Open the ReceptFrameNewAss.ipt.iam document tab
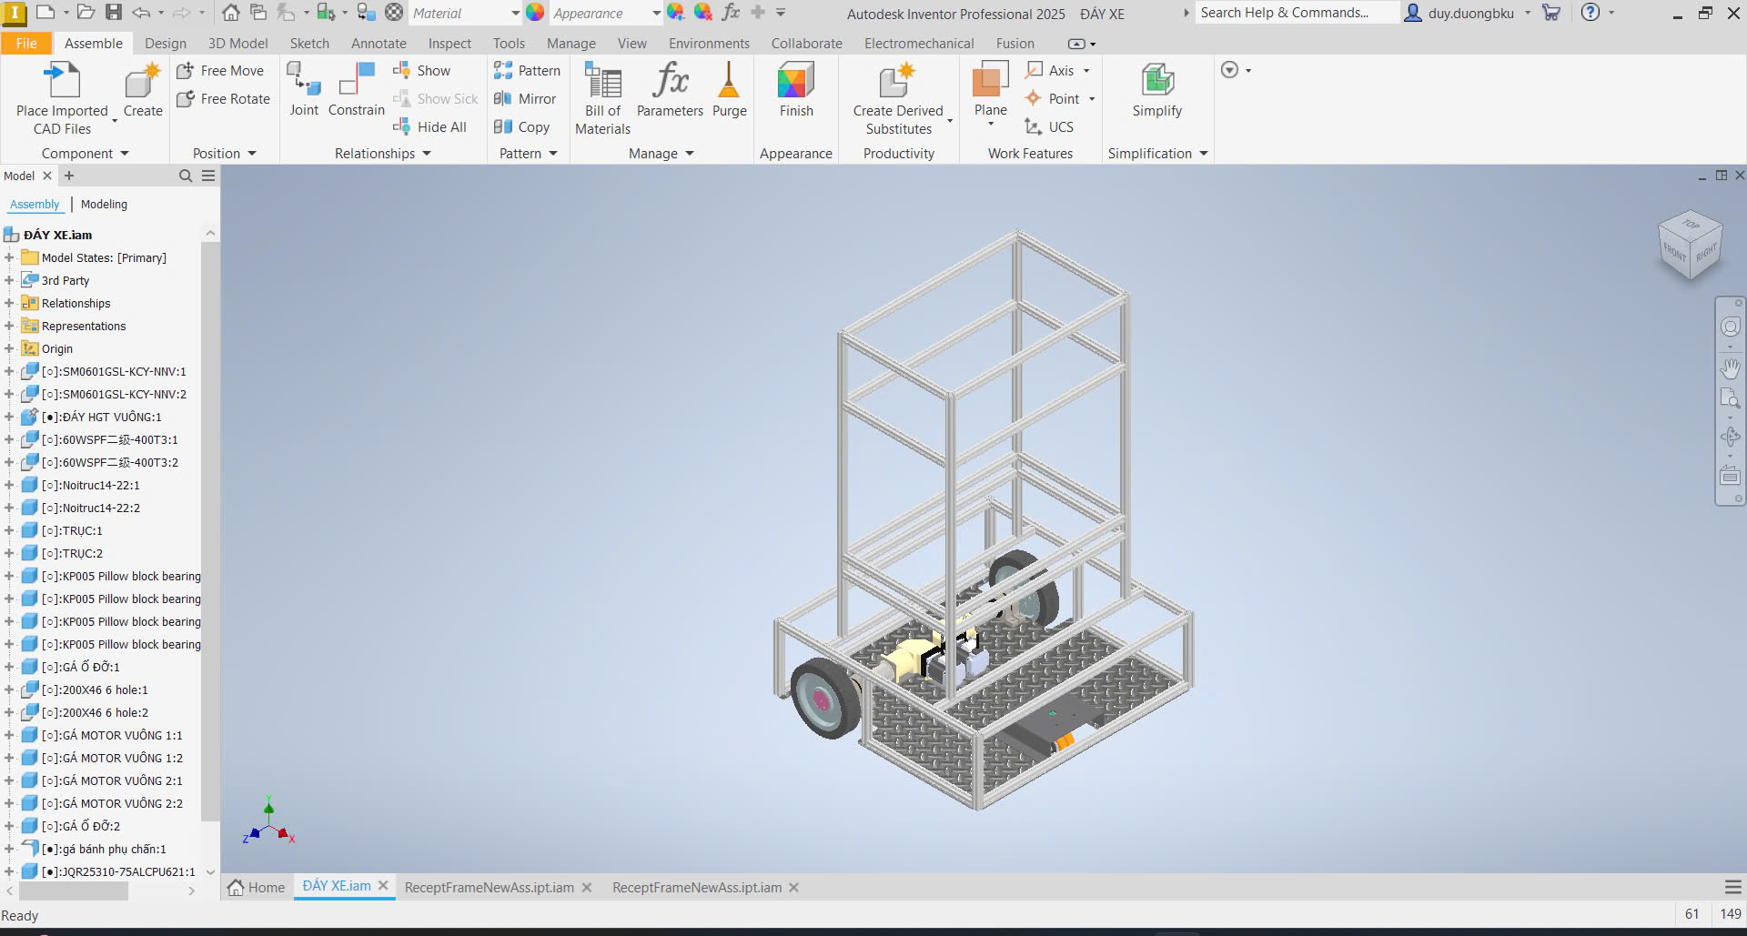The height and width of the screenshot is (936, 1747). (489, 888)
